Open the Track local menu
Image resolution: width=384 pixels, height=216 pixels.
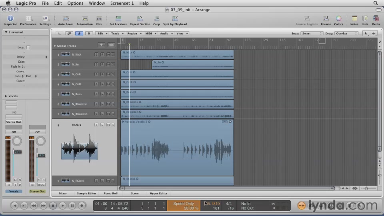tap(116, 33)
